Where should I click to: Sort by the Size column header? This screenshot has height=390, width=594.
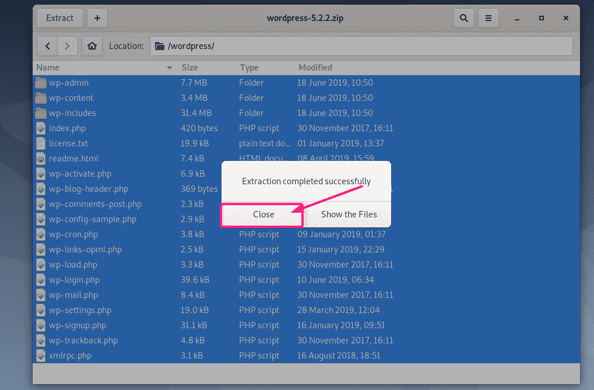[x=207, y=68]
